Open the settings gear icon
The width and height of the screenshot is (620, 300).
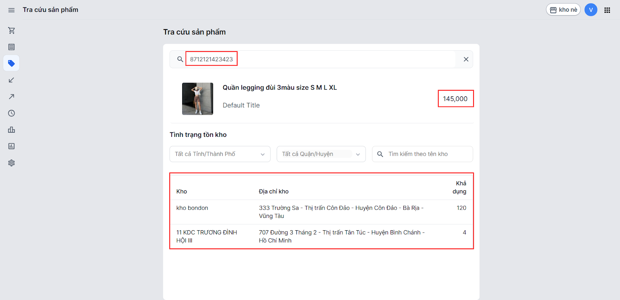12,163
